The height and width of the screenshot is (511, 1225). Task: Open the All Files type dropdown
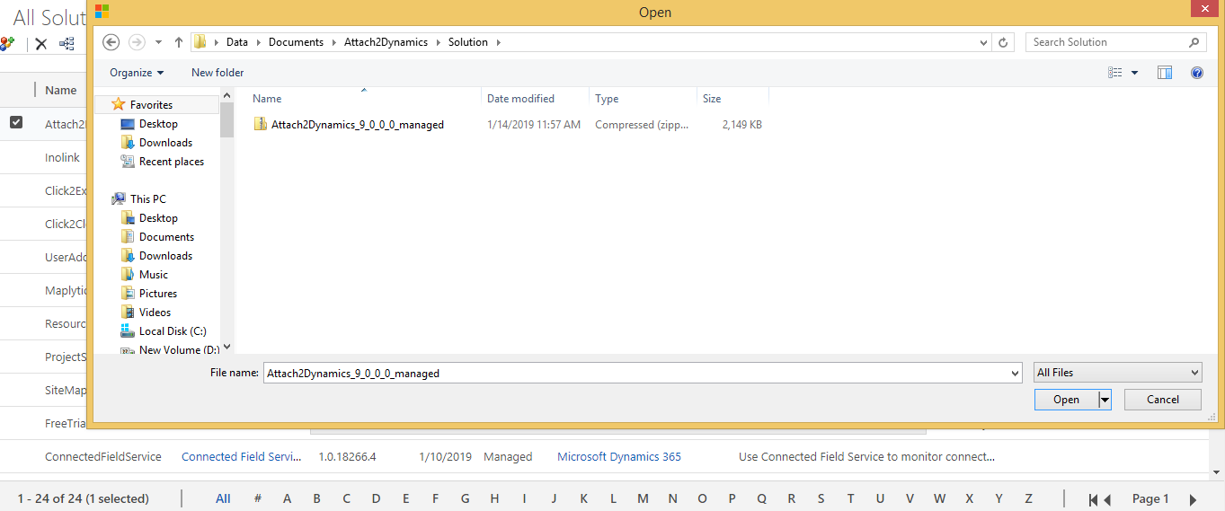pyautogui.click(x=1118, y=373)
